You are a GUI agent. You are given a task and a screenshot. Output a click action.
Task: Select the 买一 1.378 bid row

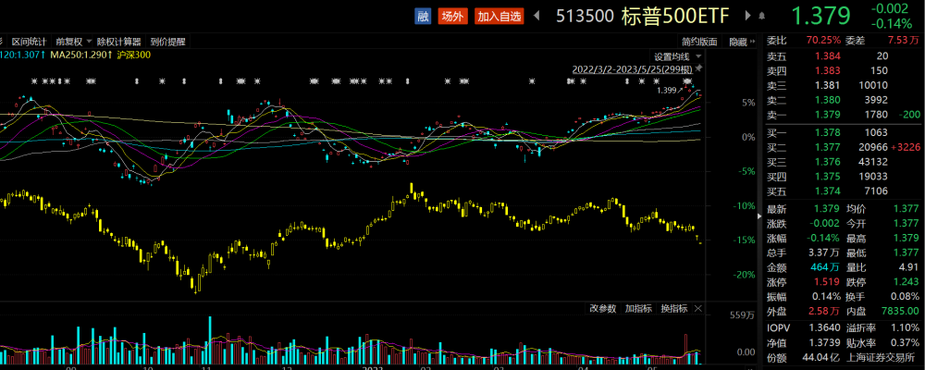tap(844, 132)
